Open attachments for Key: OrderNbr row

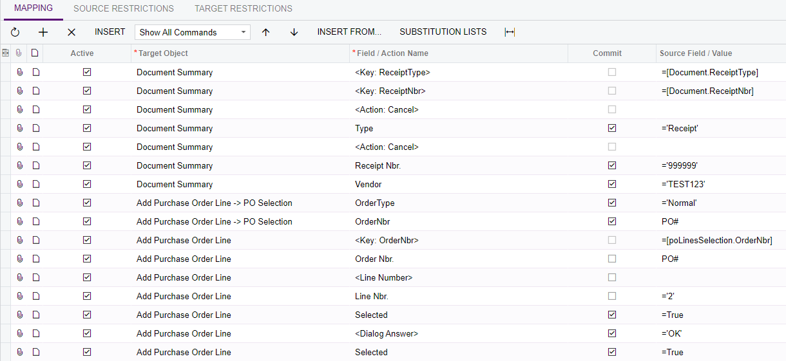coord(19,240)
